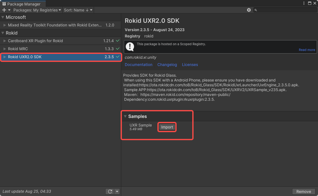
Task: Import the UXR Sample
Action: (x=167, y=127)
